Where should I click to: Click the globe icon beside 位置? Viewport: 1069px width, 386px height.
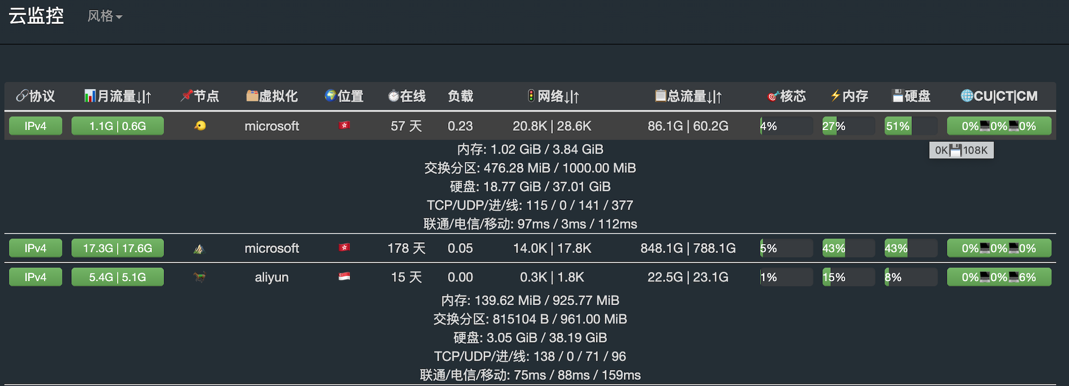tap(330, 96)
